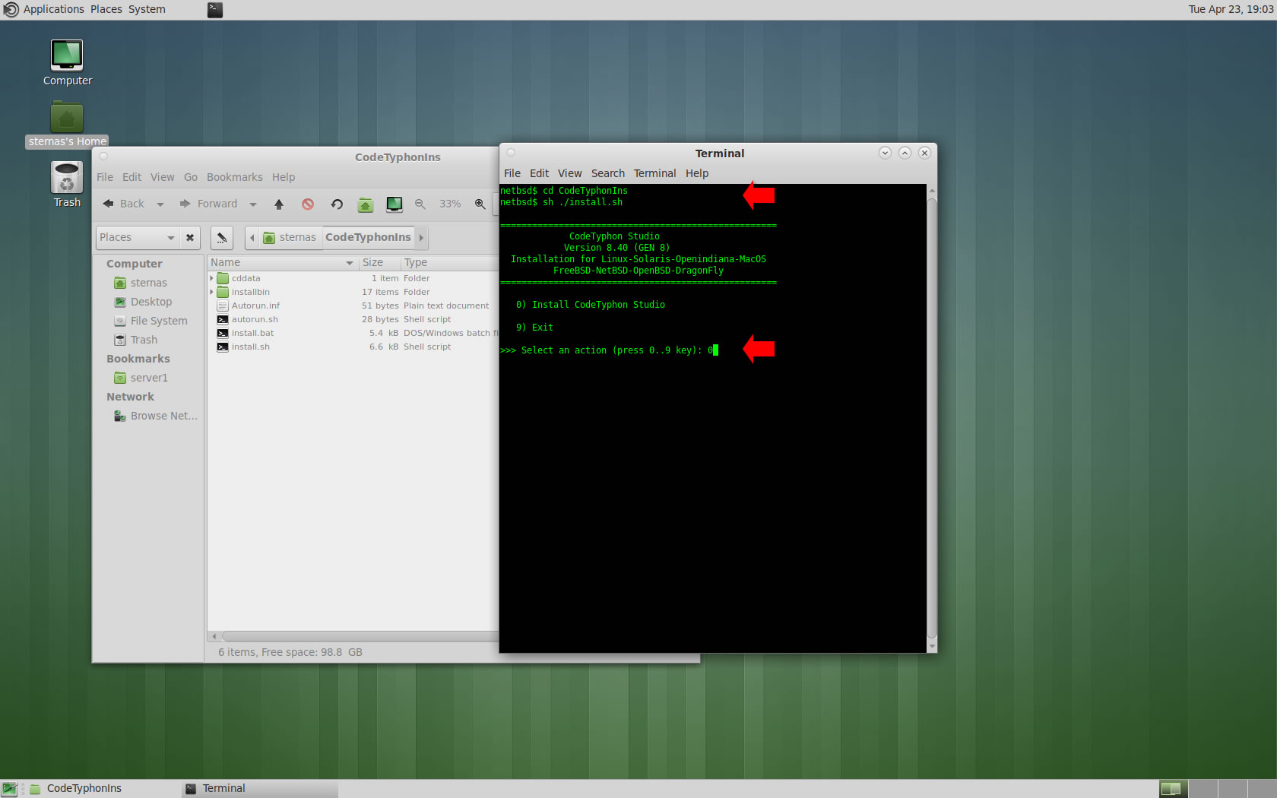Click the terminal input area

point(712,418)
